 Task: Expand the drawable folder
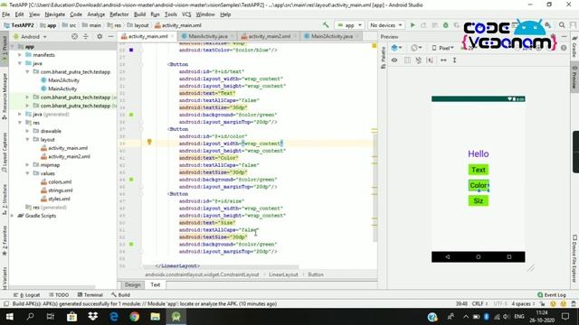coord(27,131)
